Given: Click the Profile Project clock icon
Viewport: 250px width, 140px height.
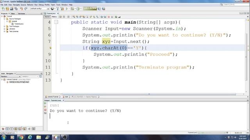Looking at the screenshot, I should pyautogui.click(x=78, y=9).
